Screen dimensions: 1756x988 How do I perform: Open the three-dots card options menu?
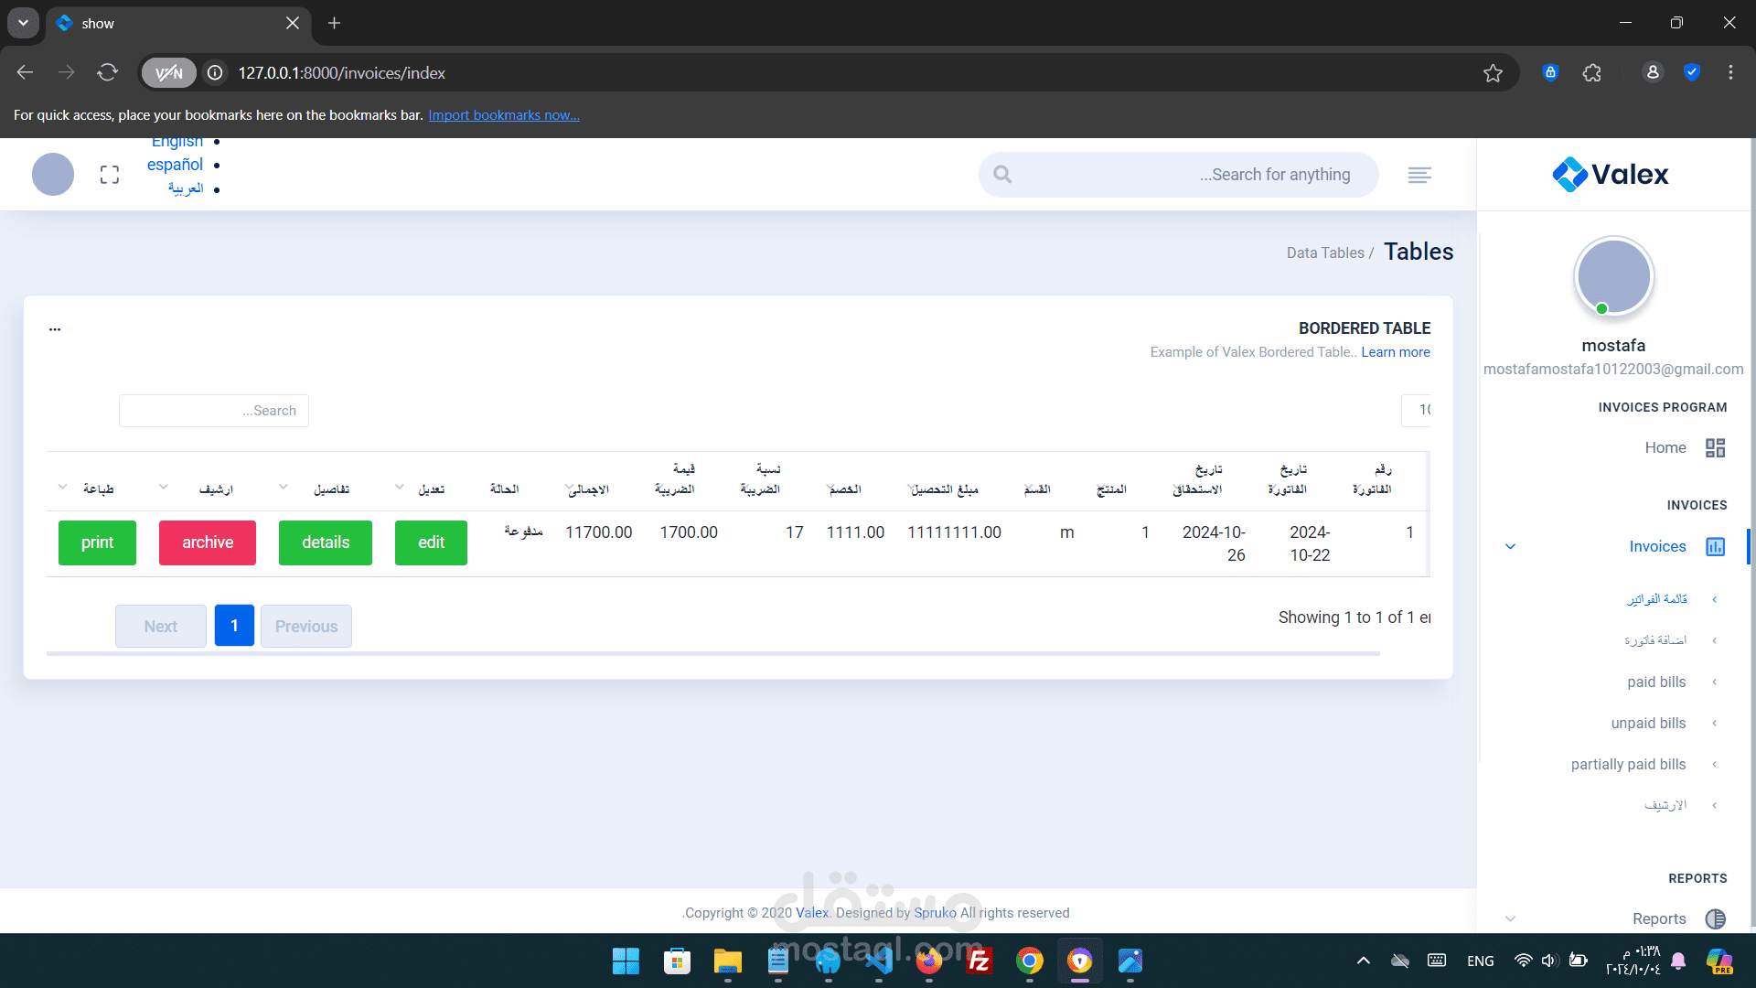pyautogui.click(x=55, y=329)
